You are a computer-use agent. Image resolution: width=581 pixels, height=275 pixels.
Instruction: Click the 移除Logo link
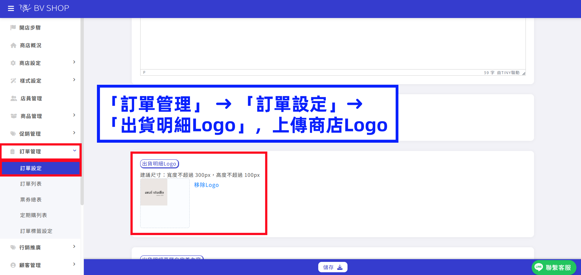206,185
